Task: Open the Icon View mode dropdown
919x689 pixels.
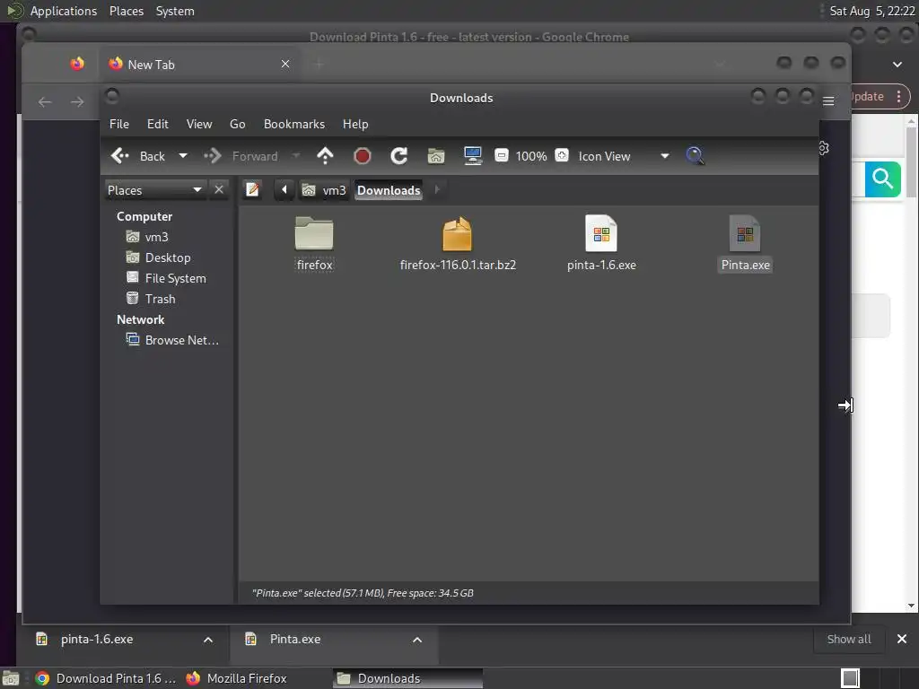Action: point(624,156)
